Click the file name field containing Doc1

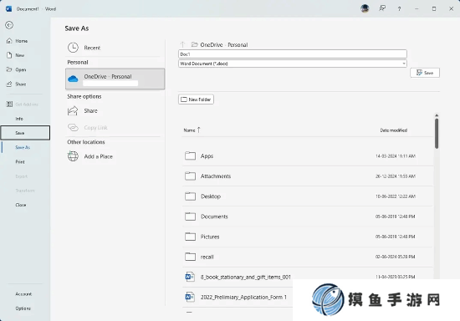293,54
